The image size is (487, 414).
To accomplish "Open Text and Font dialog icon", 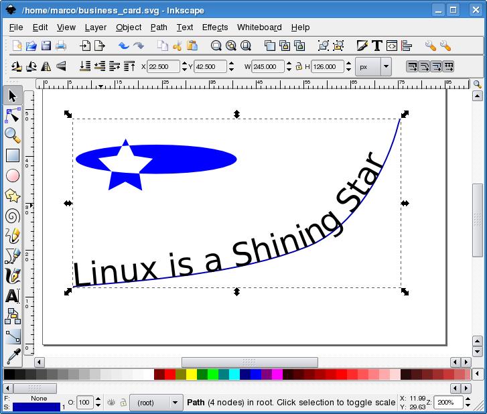I will tap(376, 46).
